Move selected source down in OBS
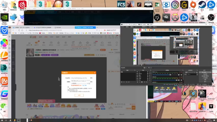Image resolution: width=217 pixels, height=122 pixels. (x=147, y=82)
